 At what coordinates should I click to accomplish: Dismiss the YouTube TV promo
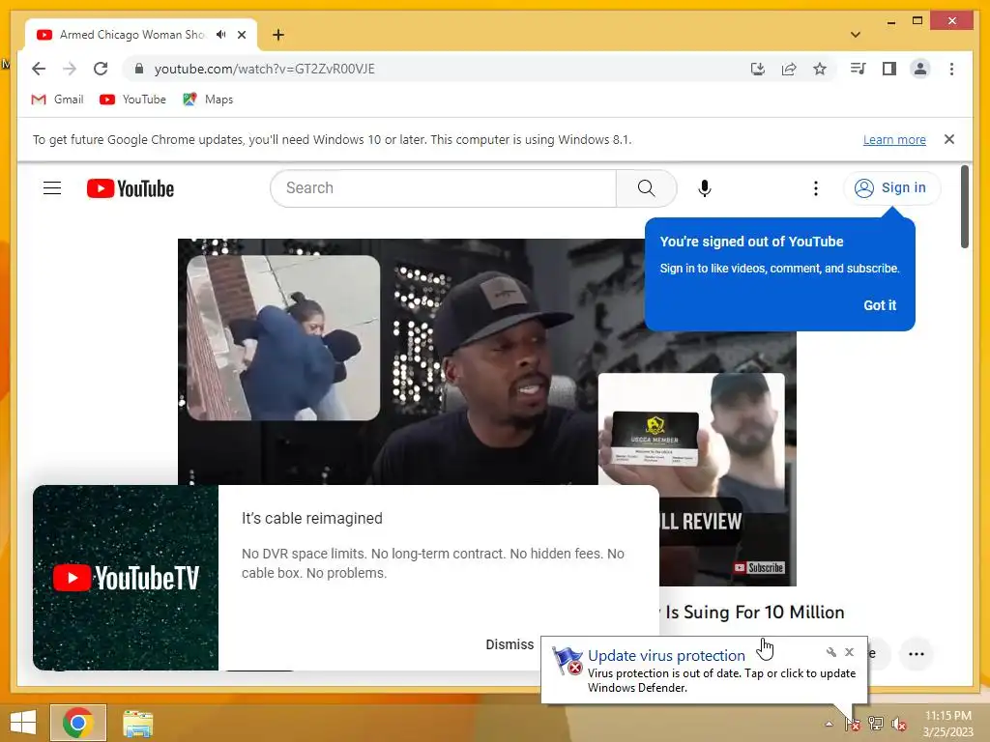coord(510,644)
